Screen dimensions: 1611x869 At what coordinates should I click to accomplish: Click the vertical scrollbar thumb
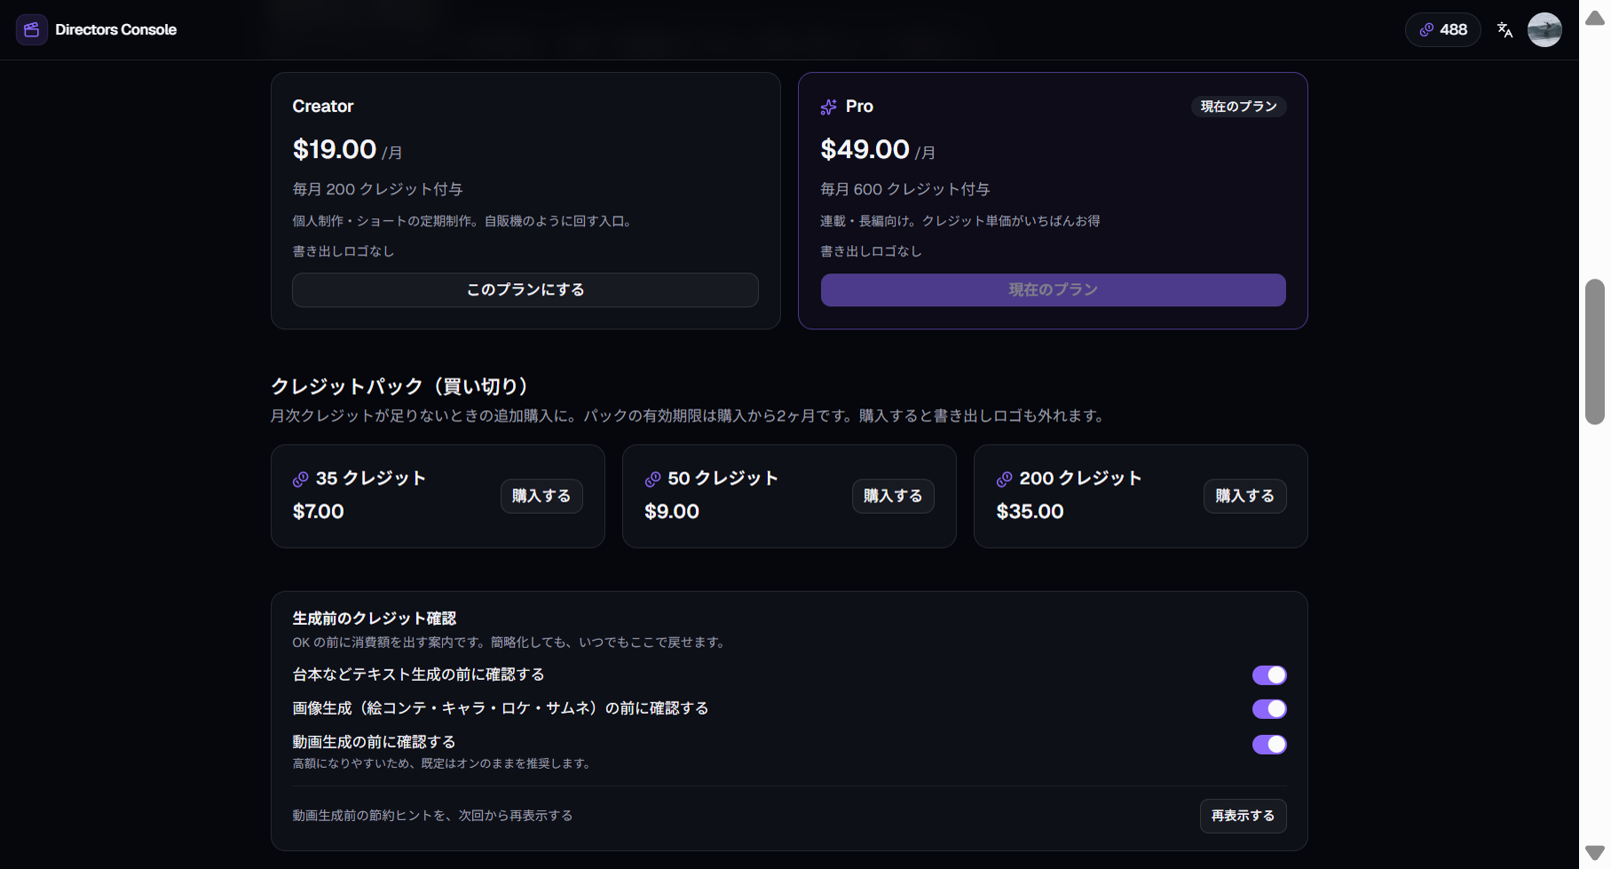pyautogui.click(x=1595, y=352)
